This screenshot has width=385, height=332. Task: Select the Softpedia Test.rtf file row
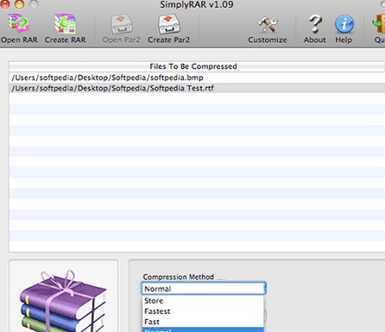pyautogui.click(x=197, y=88)
